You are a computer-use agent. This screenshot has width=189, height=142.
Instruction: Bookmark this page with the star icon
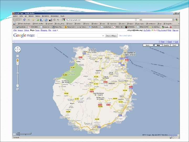coord(136,20)
